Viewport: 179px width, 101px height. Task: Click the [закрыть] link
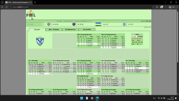pyautogui.click(x=147, y=27)
